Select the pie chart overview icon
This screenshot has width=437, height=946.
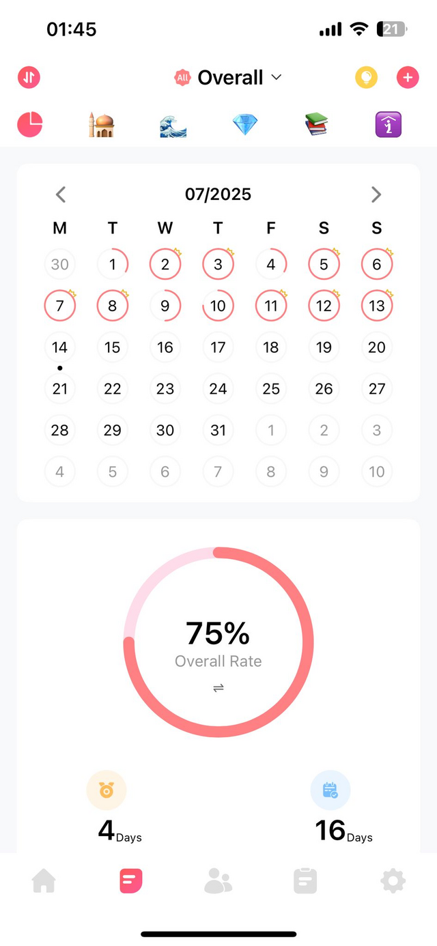coord(29,125)
